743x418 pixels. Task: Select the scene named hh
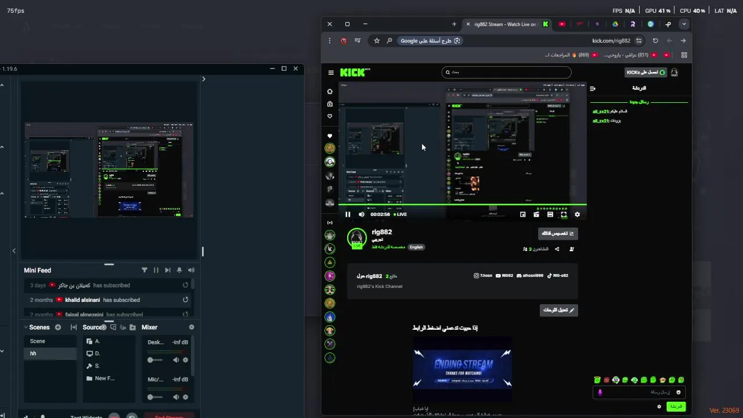pos(50,354)
